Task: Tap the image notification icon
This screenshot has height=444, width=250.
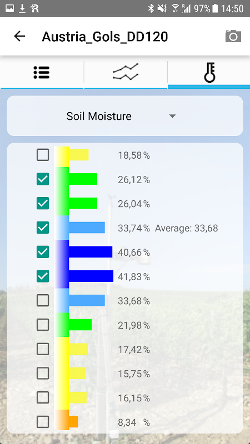Action: point(9,8)
